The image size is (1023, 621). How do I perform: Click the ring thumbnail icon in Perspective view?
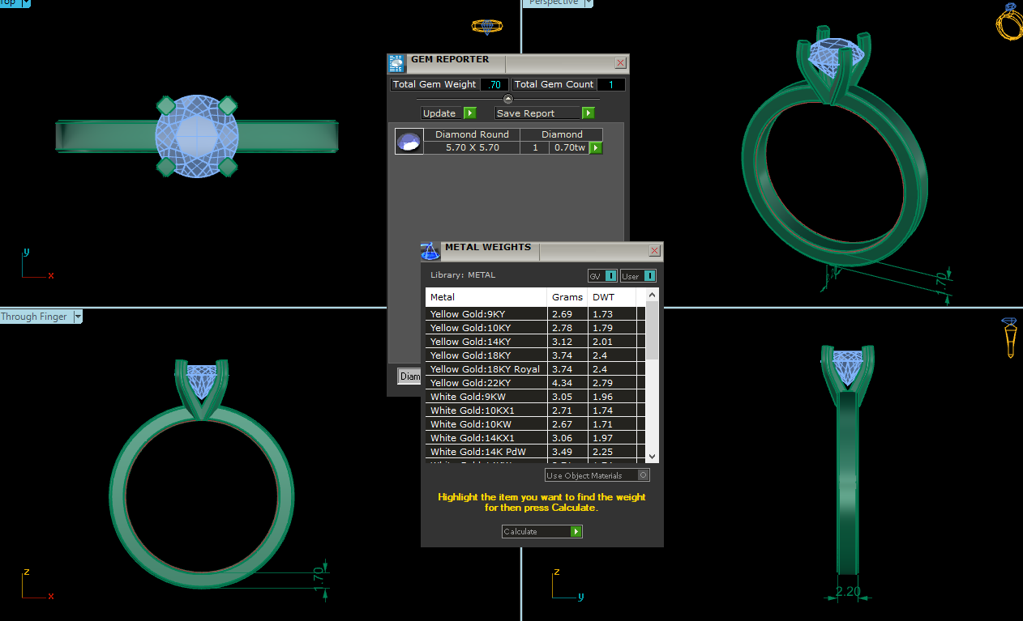1008,22
